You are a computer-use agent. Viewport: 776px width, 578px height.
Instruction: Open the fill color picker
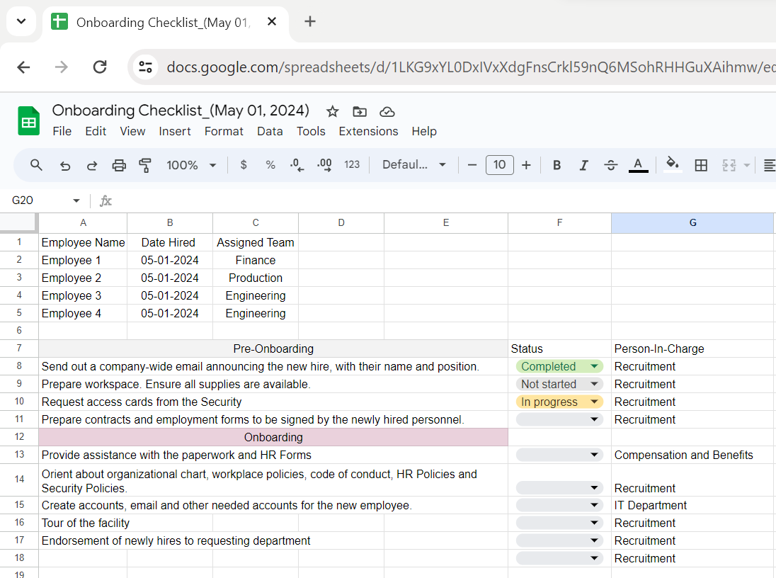[x=672, y=164]
